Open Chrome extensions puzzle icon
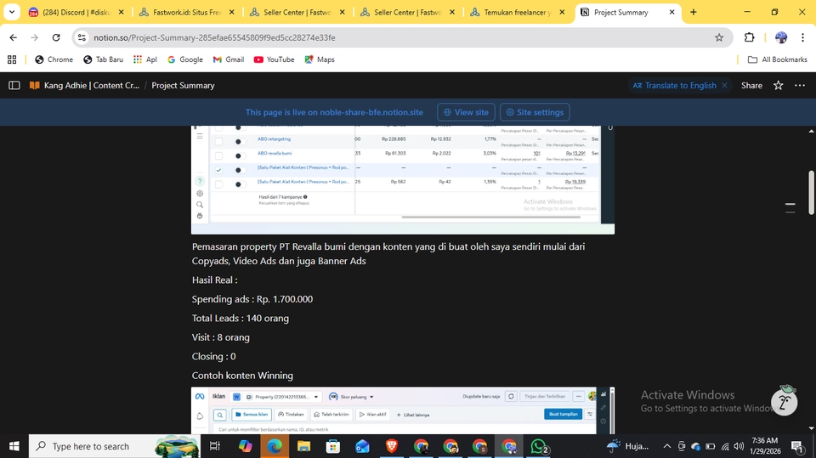Image resolution: width=816 pixels, height=458 pixels. (x=749, y=37)
